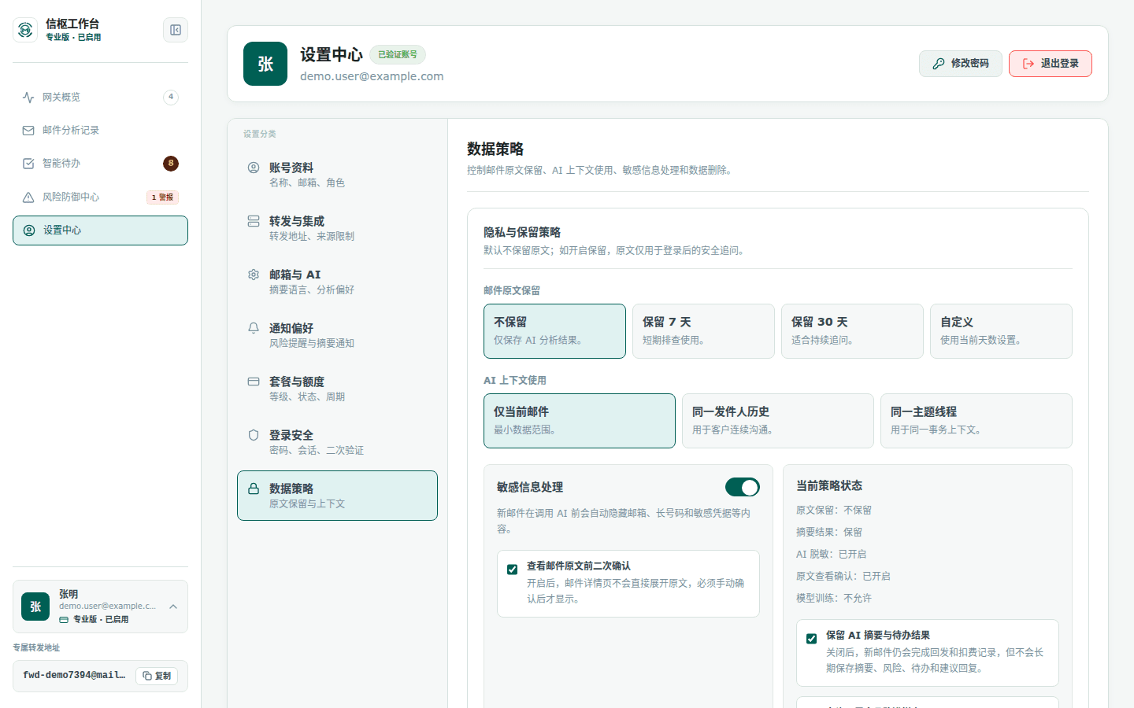This screenshot has height=708, width=1134.
Task: Click the 智能待办 checkbox icon
Action: click(x=28, y=164)
